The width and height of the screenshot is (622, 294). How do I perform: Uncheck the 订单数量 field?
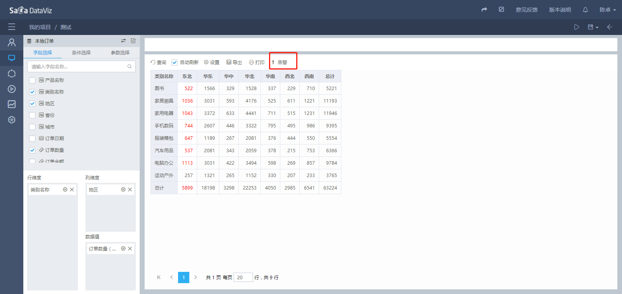point(32,150)
